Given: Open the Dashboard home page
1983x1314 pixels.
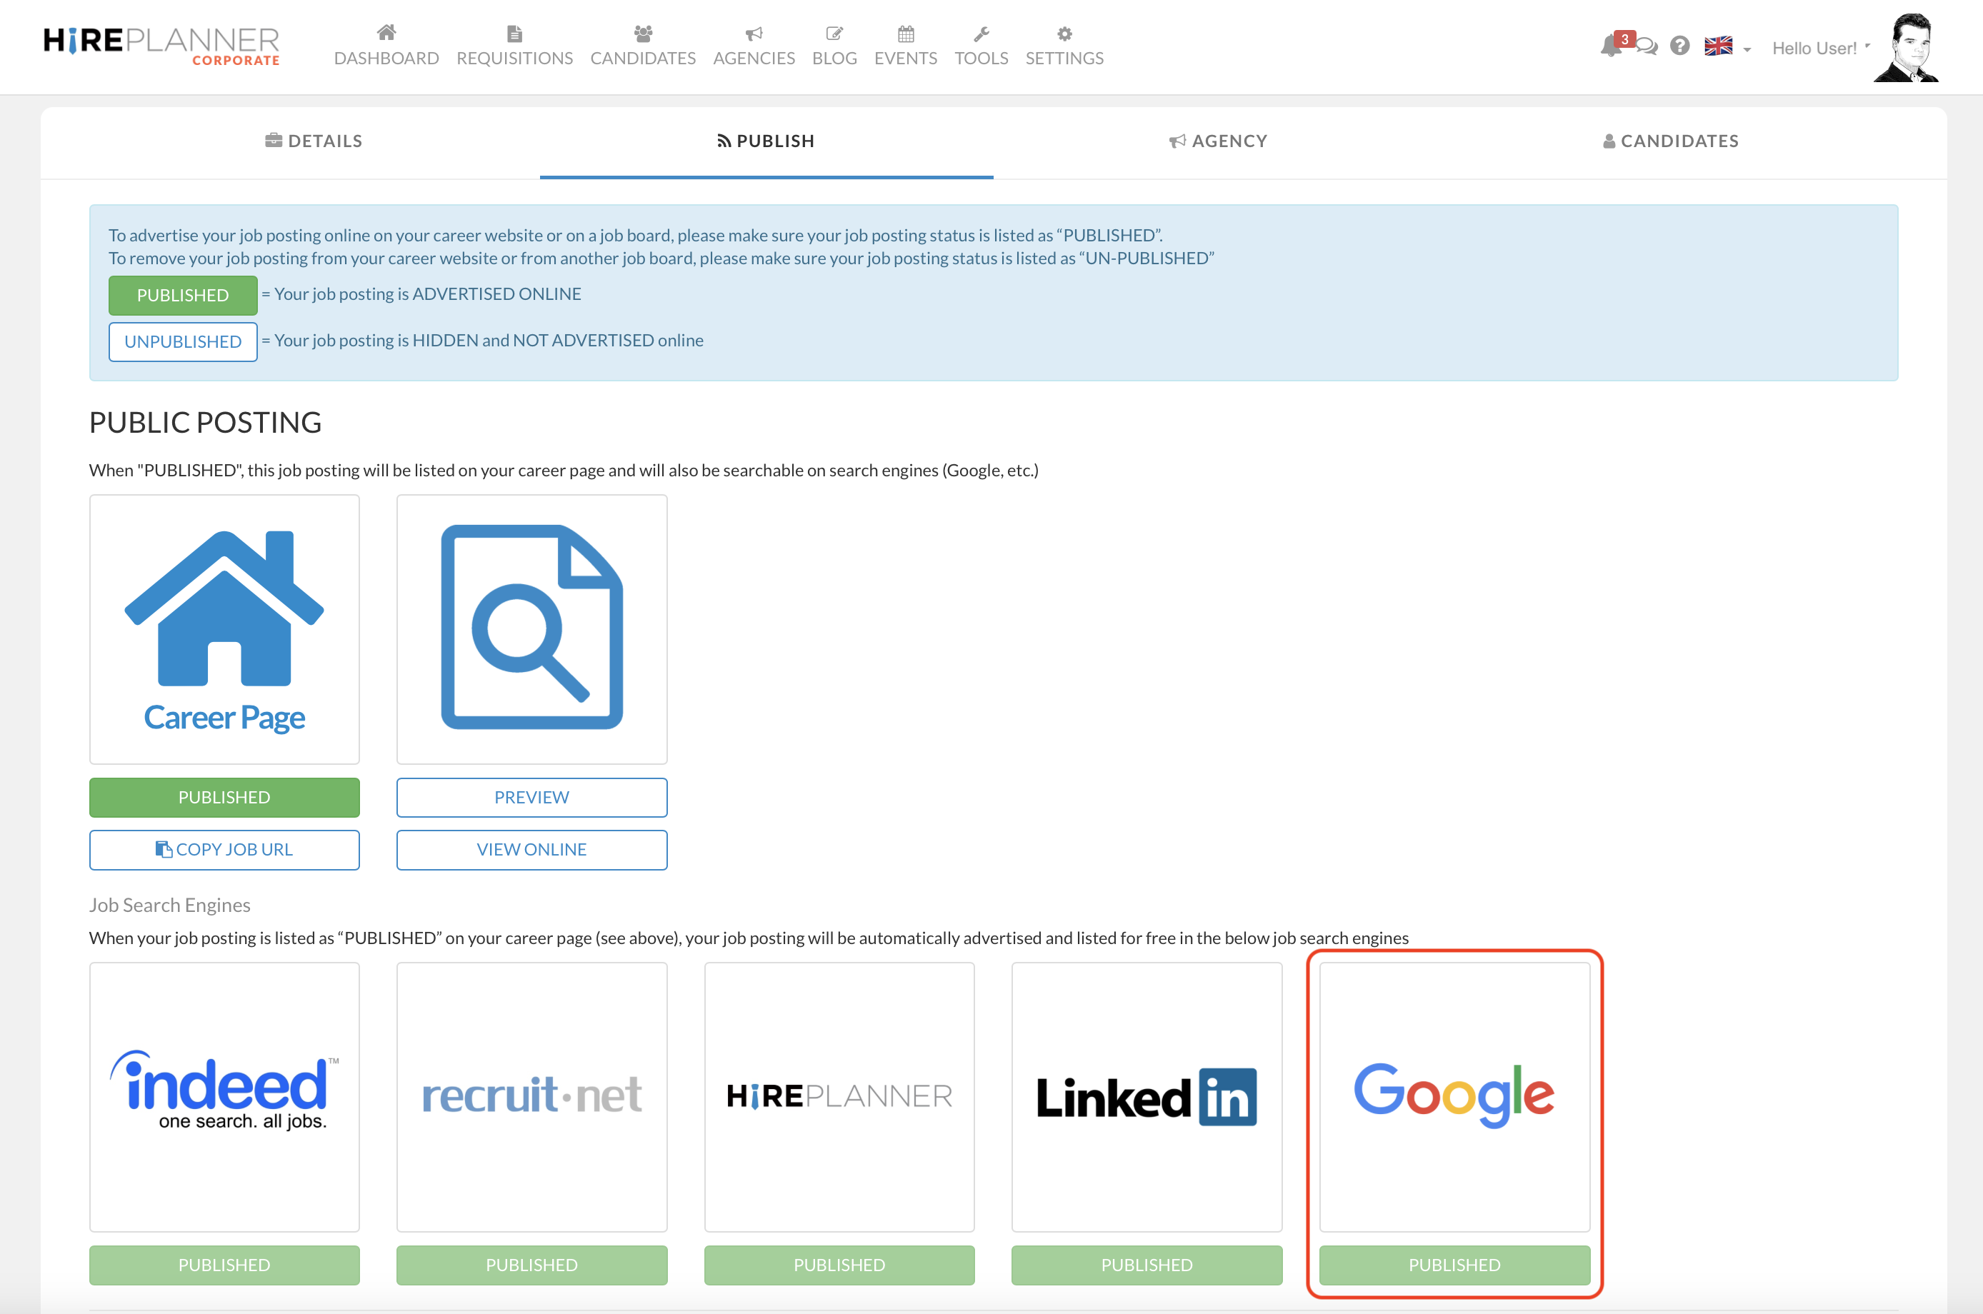Looking at the screenshot, I should [x=386, y=46].
